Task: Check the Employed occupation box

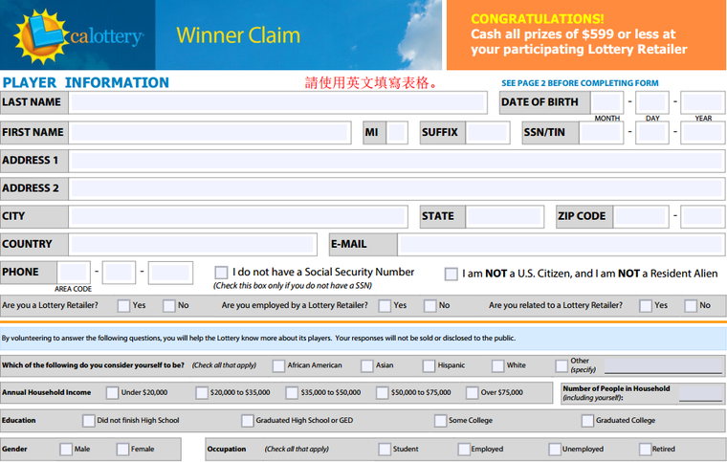Action: pos(464,450)
